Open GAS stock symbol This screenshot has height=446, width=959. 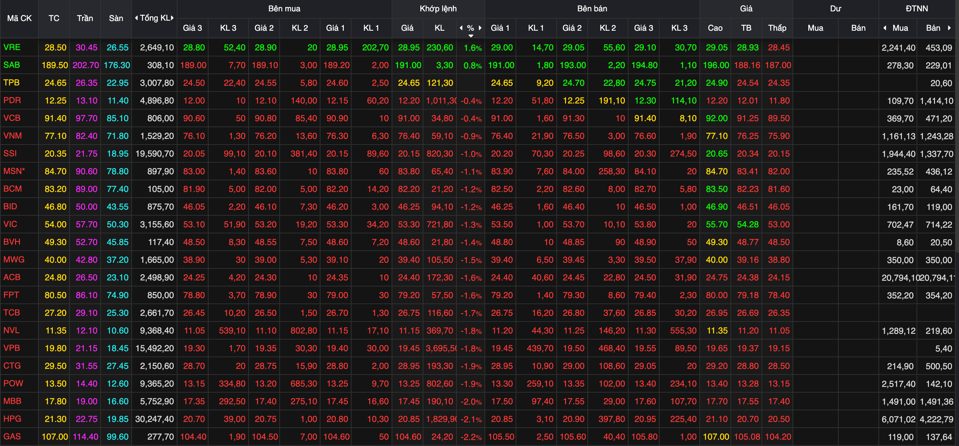click(x=12, y=436)
